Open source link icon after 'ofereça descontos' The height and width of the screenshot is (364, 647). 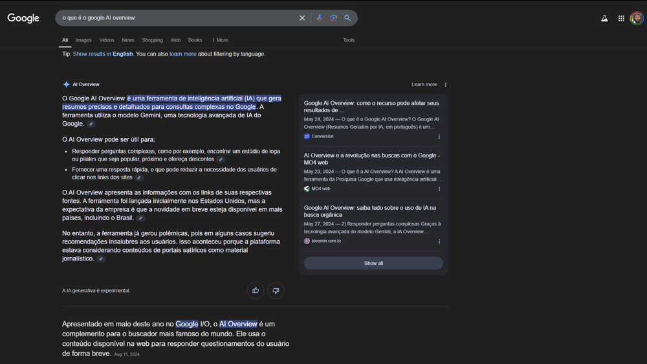pyautogui.click(x=221, y=159)
